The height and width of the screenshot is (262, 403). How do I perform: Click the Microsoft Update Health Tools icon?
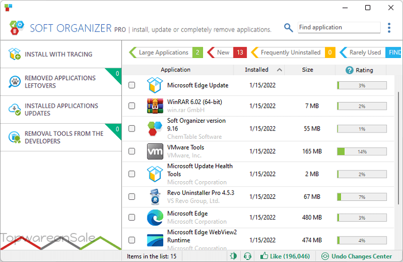tap(155, 174)
